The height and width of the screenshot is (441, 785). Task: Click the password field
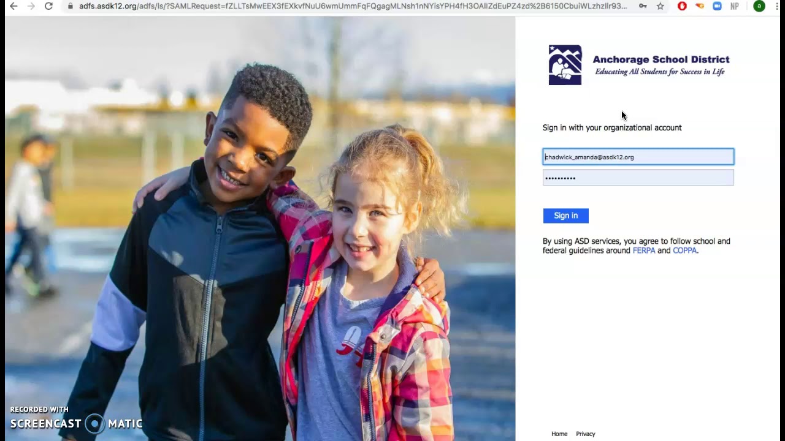(638, 178)
